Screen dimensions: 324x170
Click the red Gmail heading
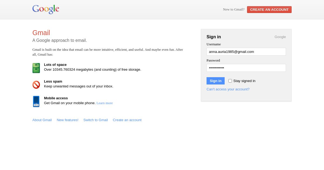pyautogui.click(x=41, y=33)
